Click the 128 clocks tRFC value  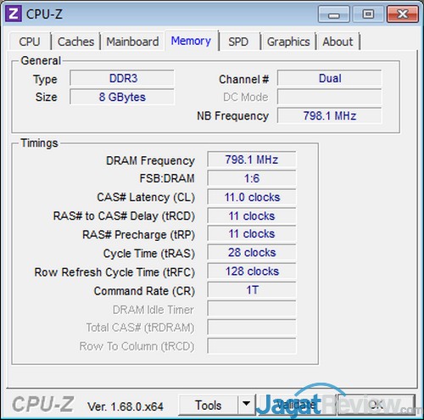coord(252,272)
